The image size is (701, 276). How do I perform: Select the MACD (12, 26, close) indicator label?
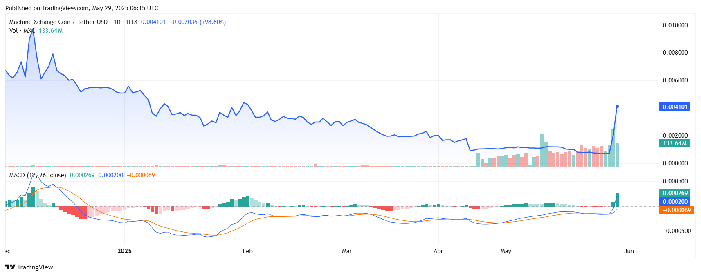[37, 175]
